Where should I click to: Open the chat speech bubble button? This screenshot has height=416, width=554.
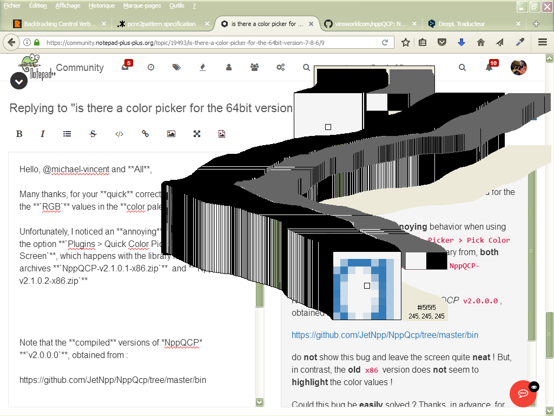(x=523, y=393)
